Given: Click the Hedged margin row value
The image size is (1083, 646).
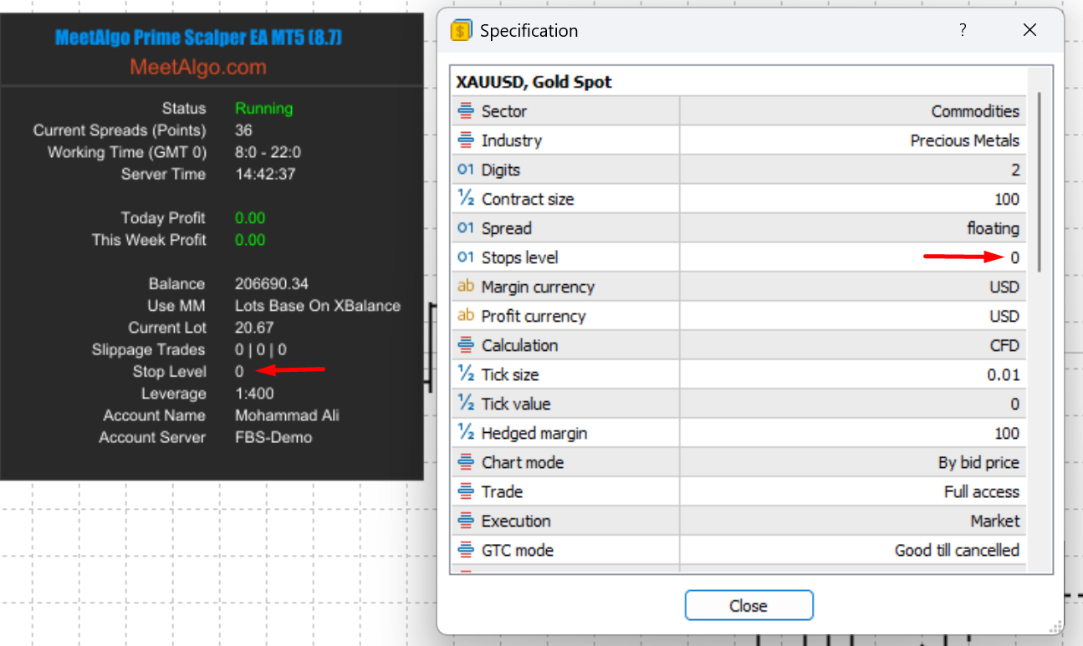Looking at the screenshot, I should (x=1006, y=433).
